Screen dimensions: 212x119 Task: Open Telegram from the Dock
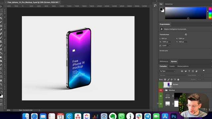click(147, 116)
